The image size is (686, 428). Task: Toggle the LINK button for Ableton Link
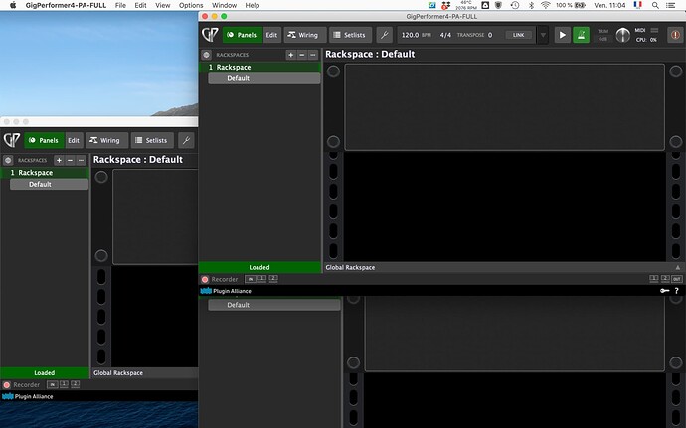pyautogui.click(x=518, y=35)
